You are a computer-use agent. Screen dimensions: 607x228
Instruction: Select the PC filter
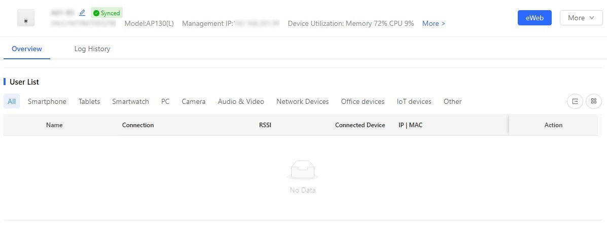point(165,101)
